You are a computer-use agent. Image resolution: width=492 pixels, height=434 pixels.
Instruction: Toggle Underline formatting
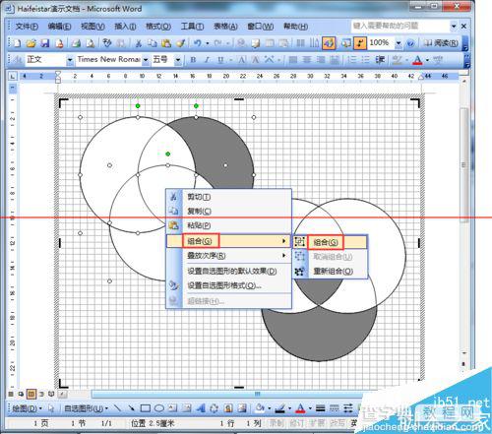(x=220, y=60)
